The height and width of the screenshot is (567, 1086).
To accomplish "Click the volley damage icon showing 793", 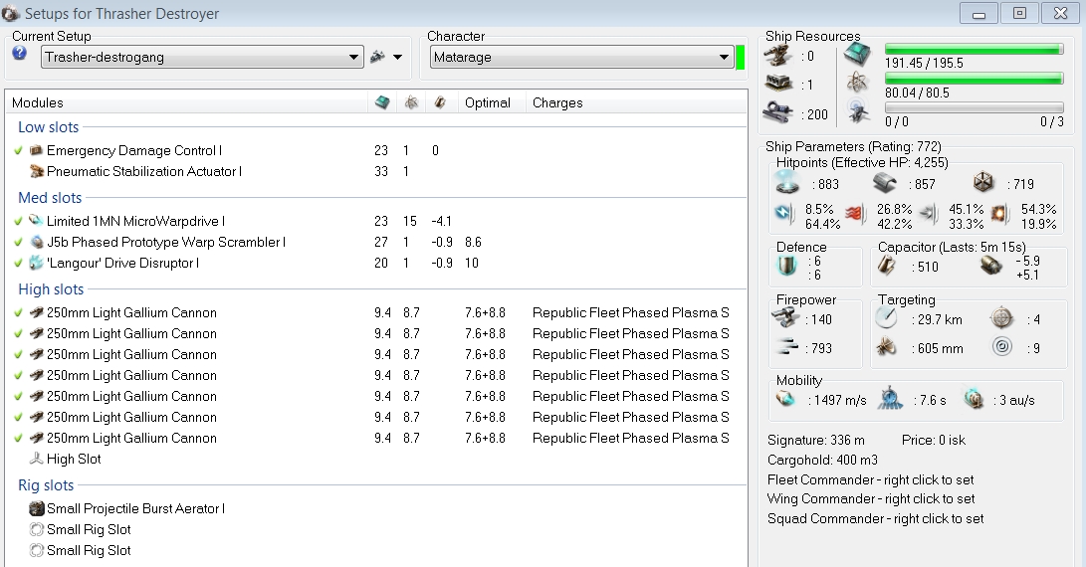I will coord(786,346).
